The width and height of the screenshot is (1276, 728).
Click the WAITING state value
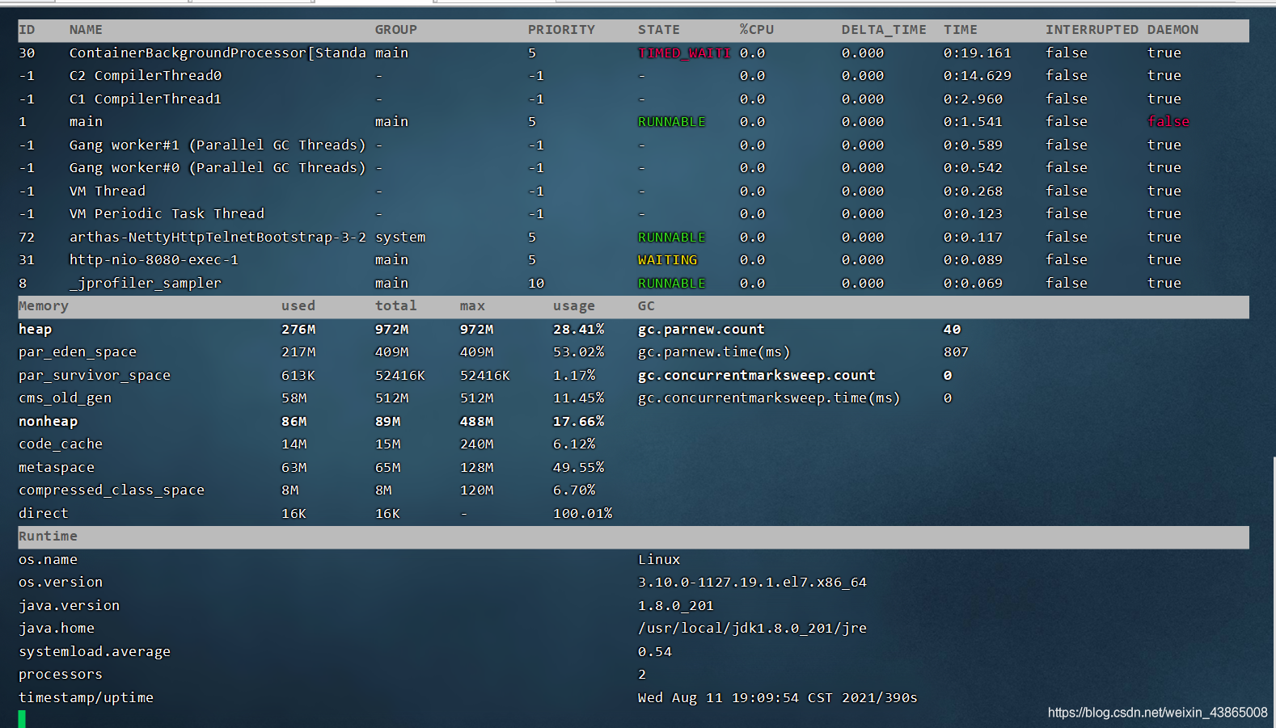667,259
